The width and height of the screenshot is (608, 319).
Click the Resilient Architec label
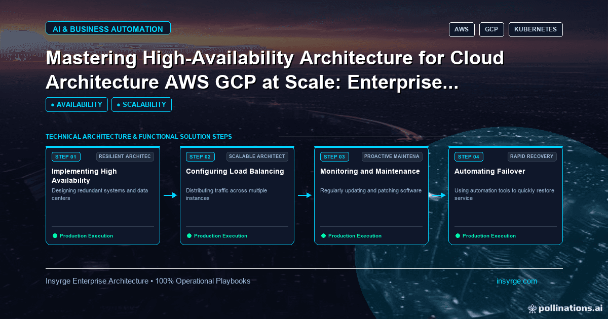(125, 156)
